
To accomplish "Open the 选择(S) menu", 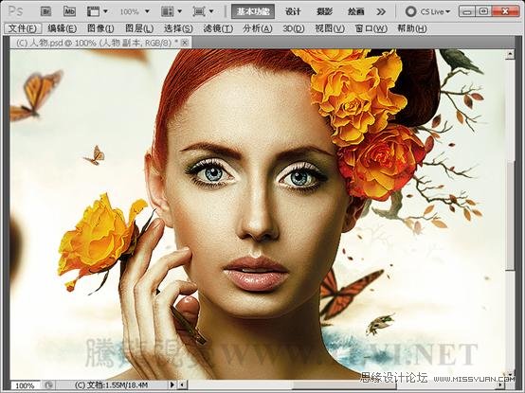I will [178, 28].
